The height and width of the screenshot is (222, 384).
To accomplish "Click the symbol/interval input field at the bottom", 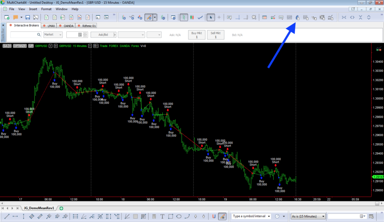I will point(247,216).
